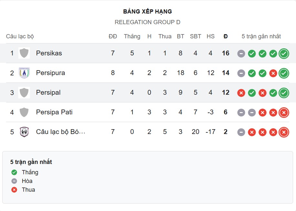Toggle Persikas's first draw indicator
The height and width of the screenshot is (211, 296).
241,53
